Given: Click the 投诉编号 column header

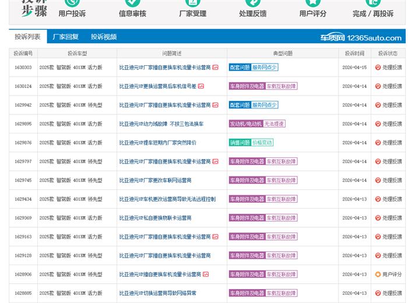Looking at the screenshot, I should (23, 54).
